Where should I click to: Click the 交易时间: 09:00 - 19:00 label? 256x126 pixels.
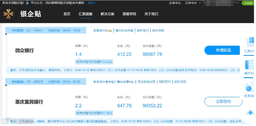64,31
